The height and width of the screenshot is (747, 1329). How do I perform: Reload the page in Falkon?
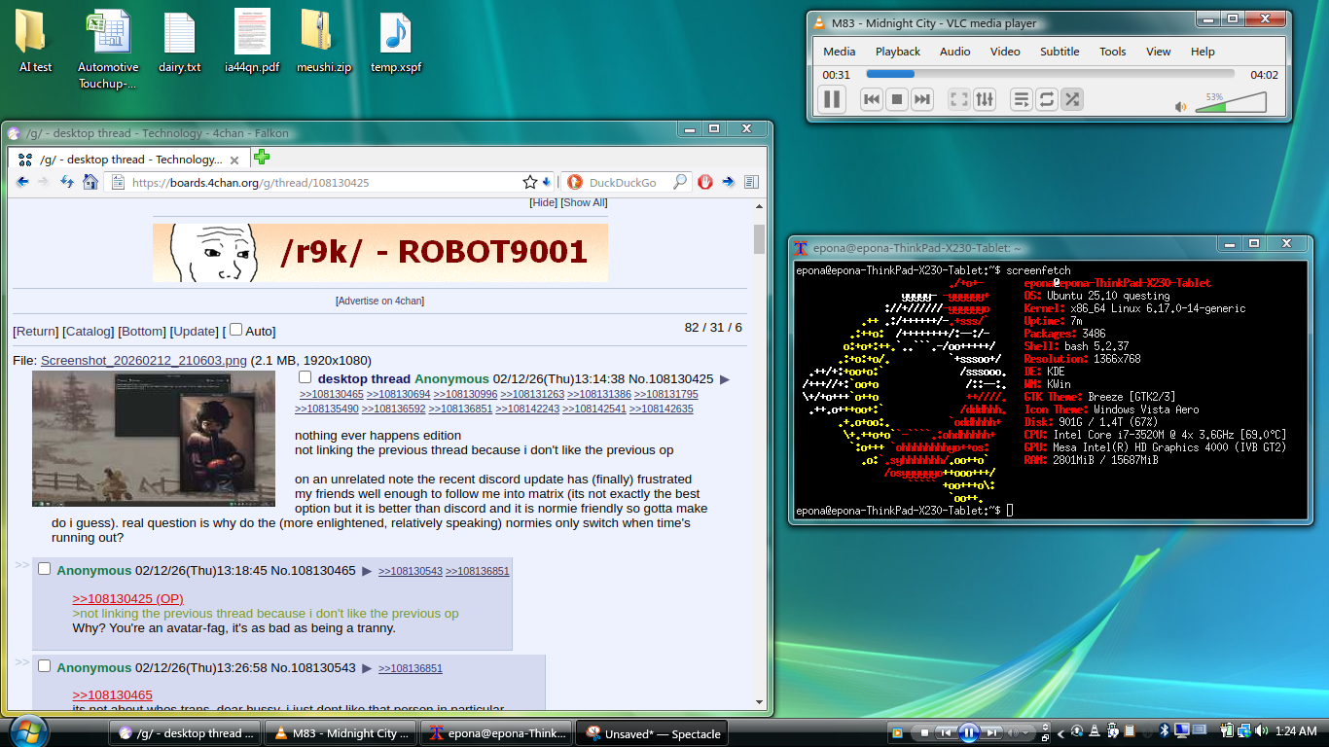coord(67,182)
